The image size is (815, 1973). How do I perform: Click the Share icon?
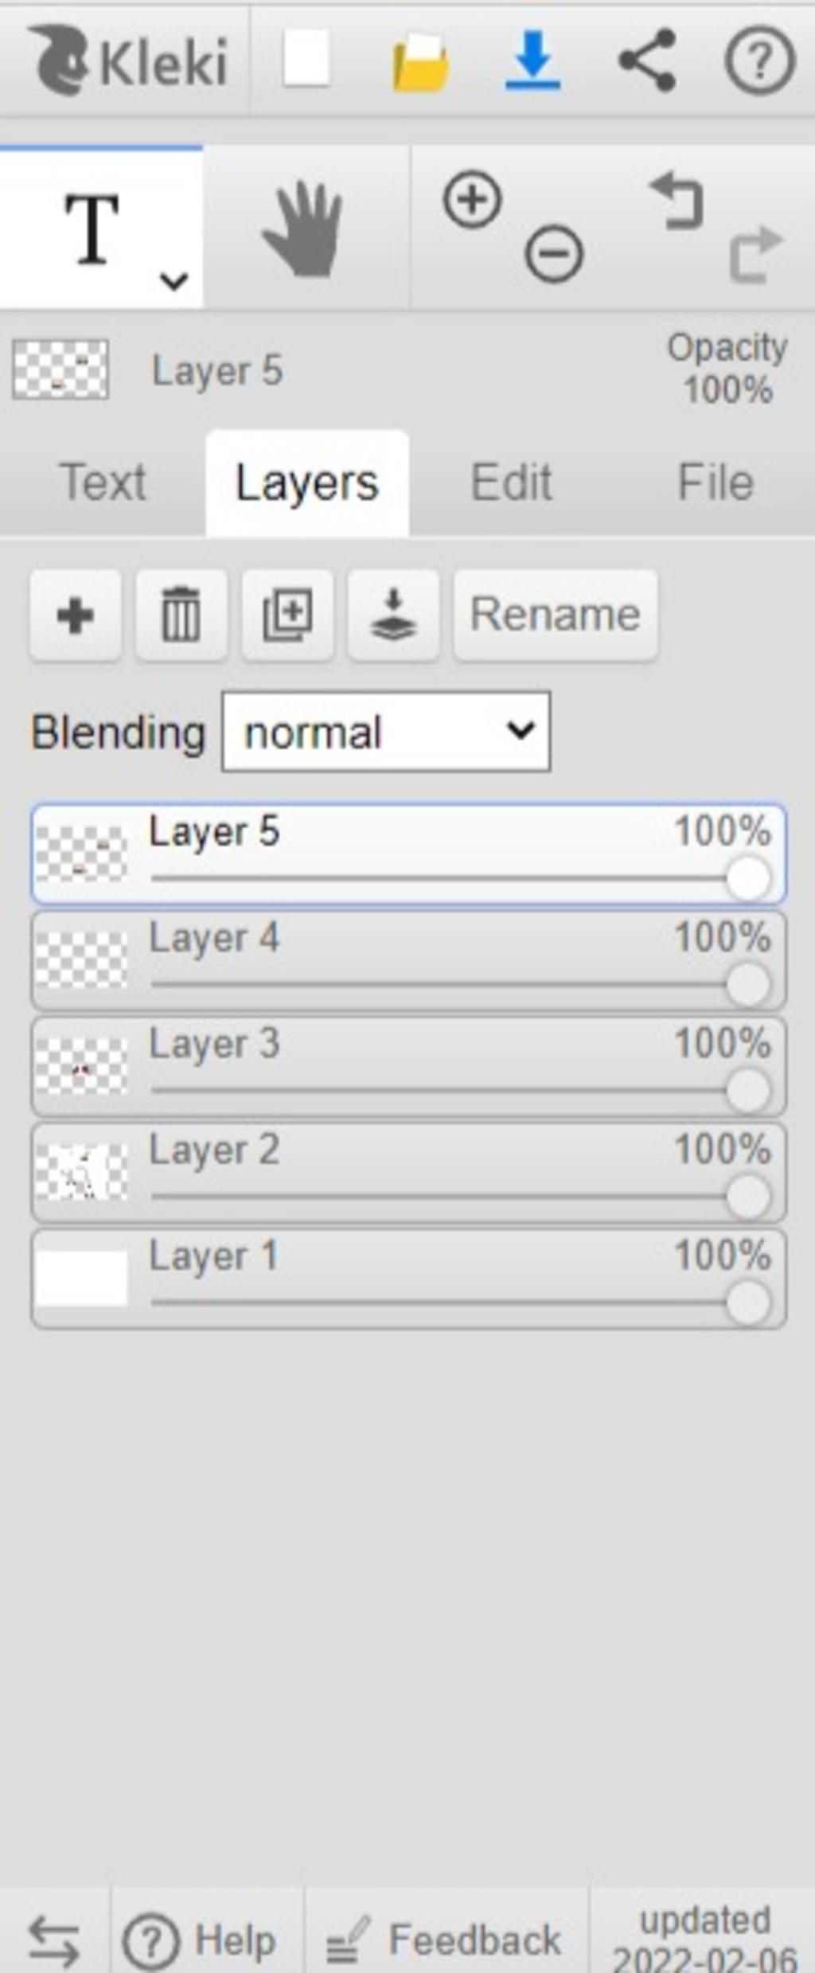point(646,60)
